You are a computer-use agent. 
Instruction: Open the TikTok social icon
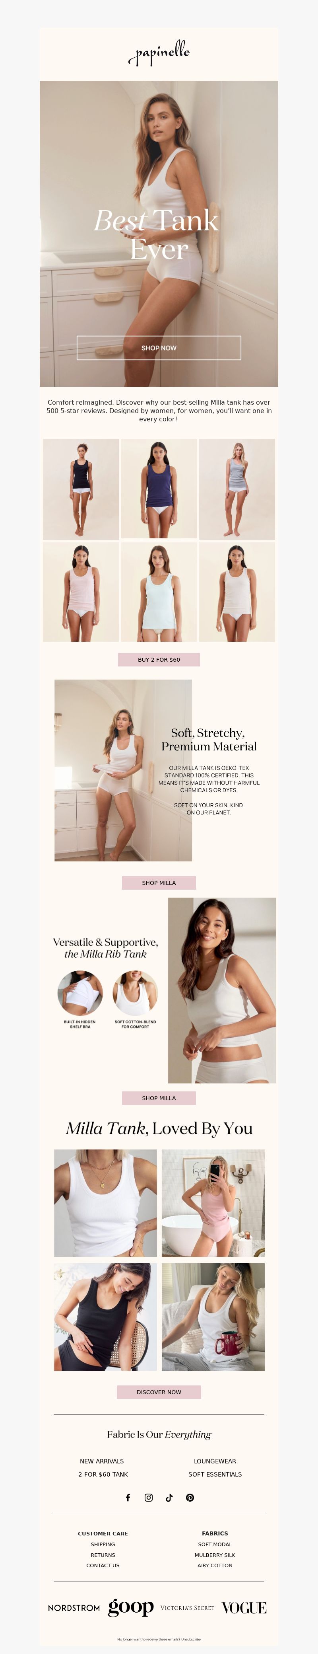[x=169, y=1497]
